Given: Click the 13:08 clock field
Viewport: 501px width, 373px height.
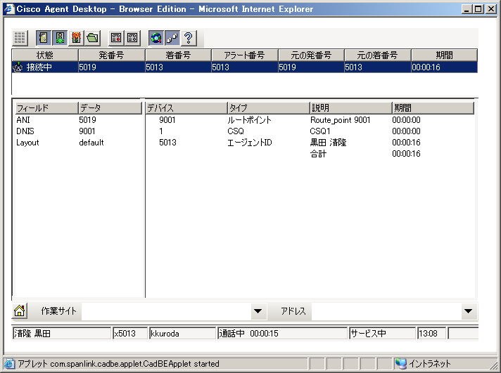Looking at the screenshot, I should (x=431, y=334).
